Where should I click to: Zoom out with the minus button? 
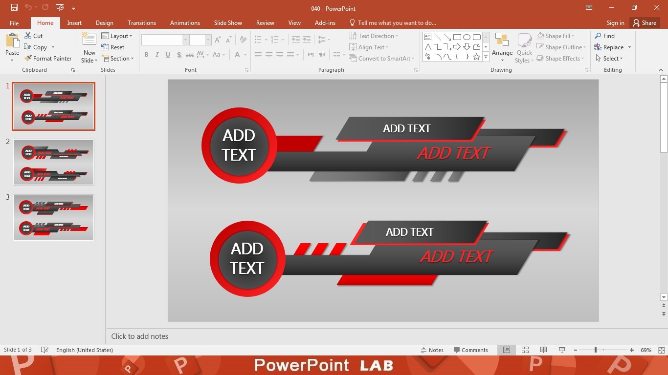pos(575,350)
